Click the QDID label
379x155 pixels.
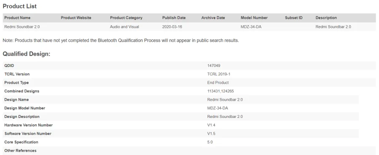[9, 66]
